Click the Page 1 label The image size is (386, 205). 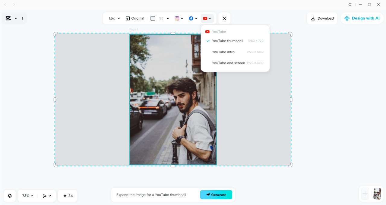(134, 29)
